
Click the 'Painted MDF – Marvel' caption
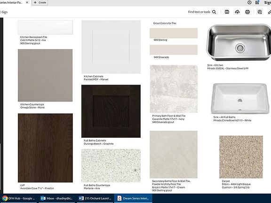pos(96,79)
